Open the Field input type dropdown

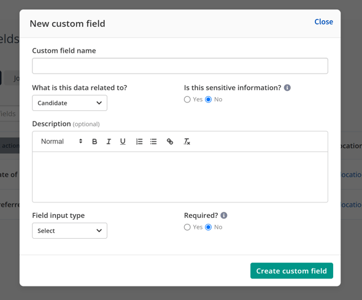click(69, 231)
